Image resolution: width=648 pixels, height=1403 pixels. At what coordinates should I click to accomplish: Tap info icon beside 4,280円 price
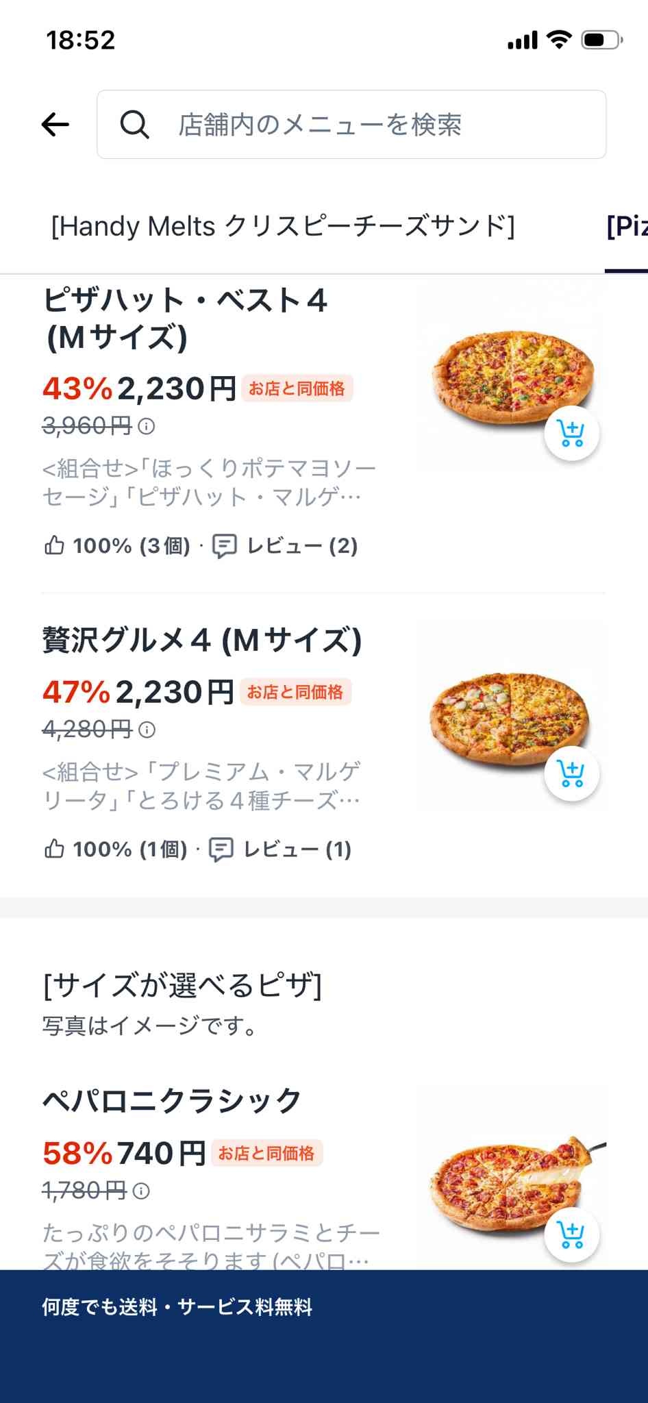tap(147, 730)
